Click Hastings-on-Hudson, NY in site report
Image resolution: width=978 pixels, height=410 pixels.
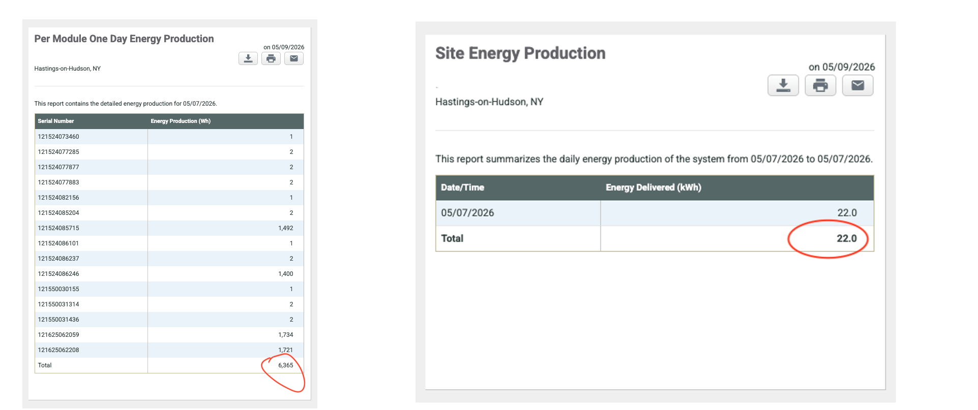click(489, 102)
